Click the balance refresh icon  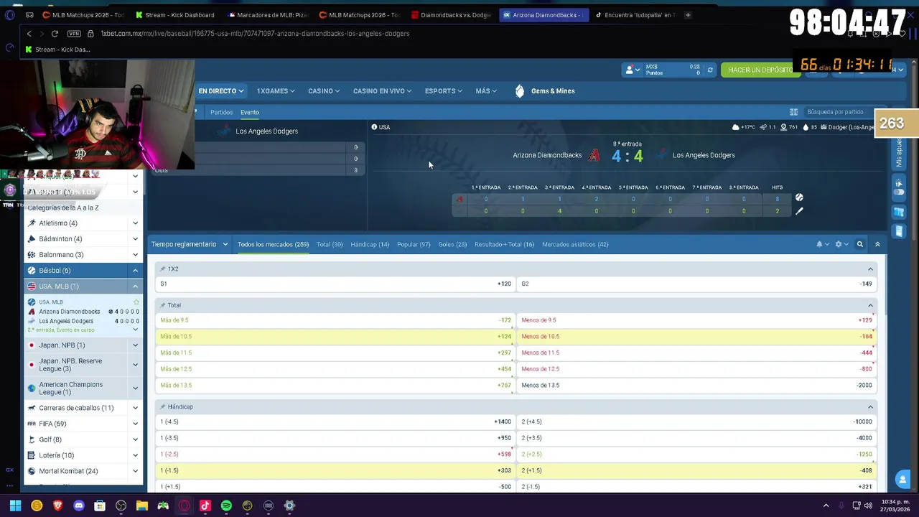[x=710, y=70]
